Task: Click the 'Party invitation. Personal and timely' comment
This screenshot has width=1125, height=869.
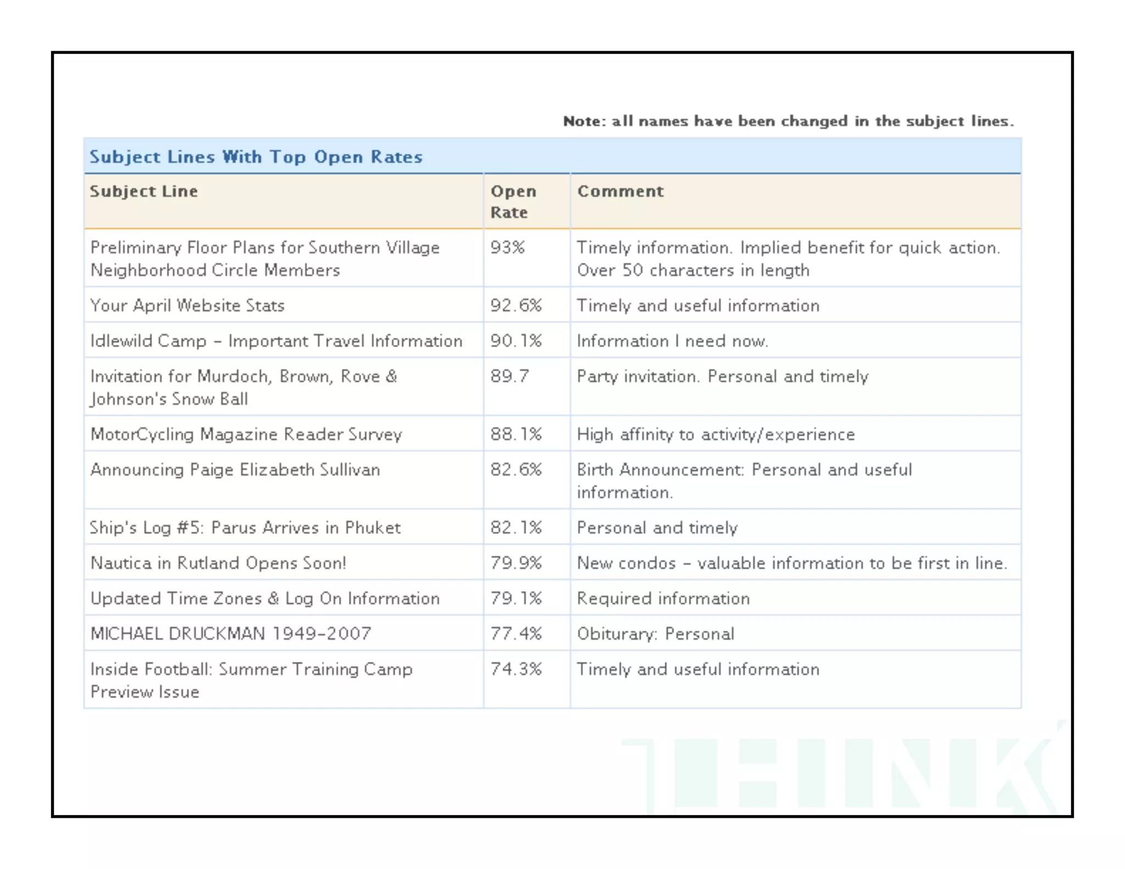Action: coord(722,377)
